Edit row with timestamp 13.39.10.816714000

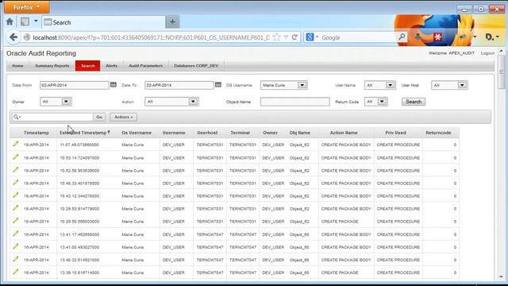15,272
